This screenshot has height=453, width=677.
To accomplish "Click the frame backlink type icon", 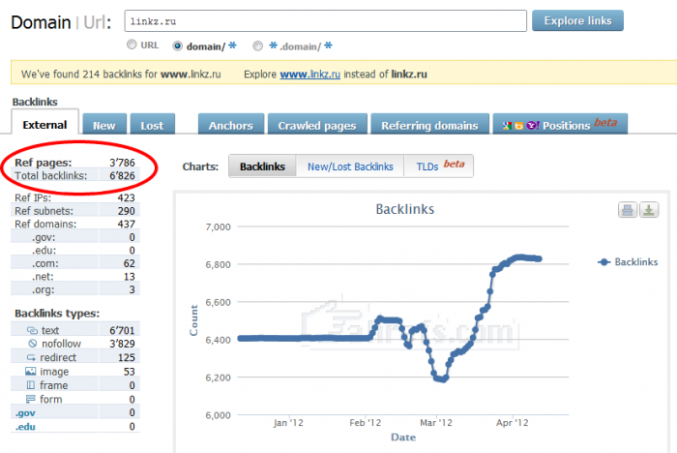I will tap(31, 385).
